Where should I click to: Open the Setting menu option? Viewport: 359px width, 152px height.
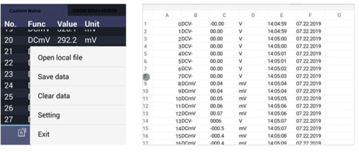pyautogui.click(x=49, y=115)
